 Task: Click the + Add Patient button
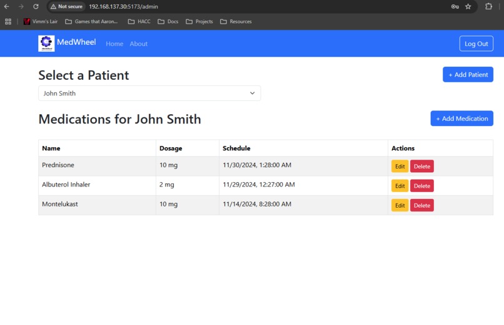click(x=468, y=74)
